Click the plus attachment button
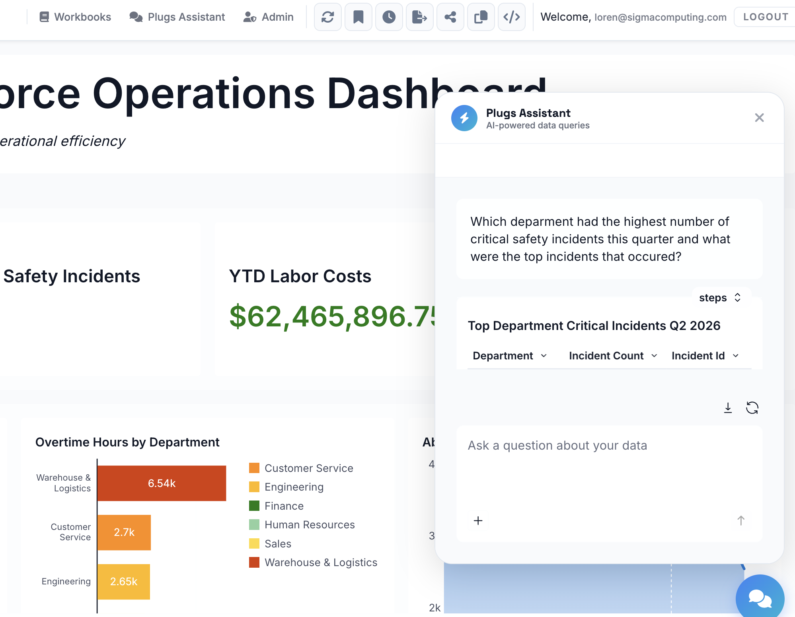 [x=478, y=520]
